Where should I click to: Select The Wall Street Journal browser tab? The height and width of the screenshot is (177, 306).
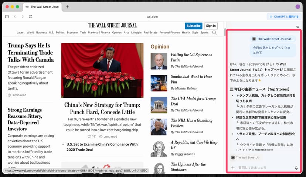(42, 7)
